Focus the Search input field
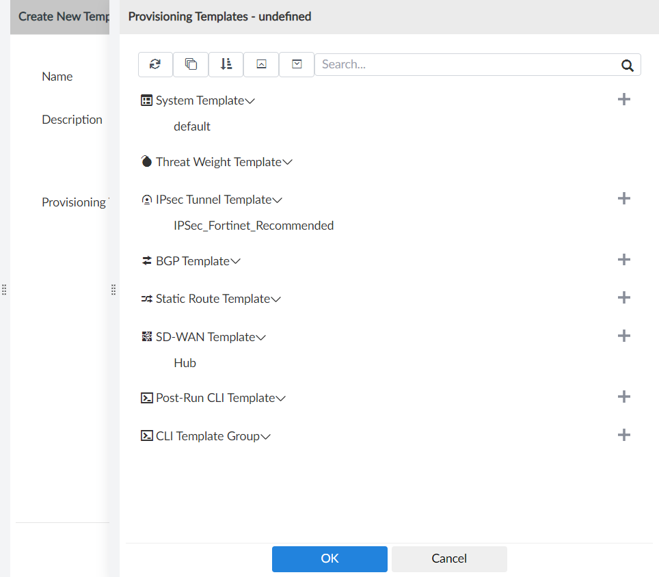The height and width of the screenshot is (577, 659). tap(465, 64)
